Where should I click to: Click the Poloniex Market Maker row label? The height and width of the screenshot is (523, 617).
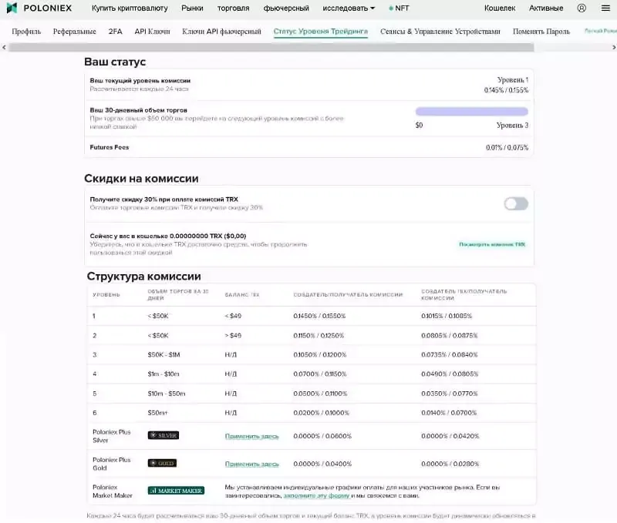pos(112,491)
